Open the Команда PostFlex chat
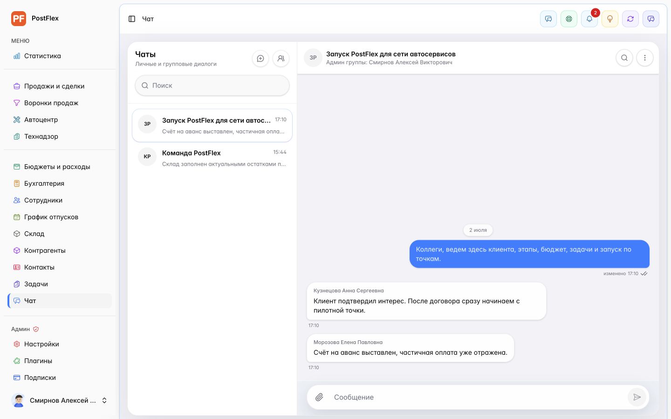The image size is (671, 419). (x=212, y=158)
